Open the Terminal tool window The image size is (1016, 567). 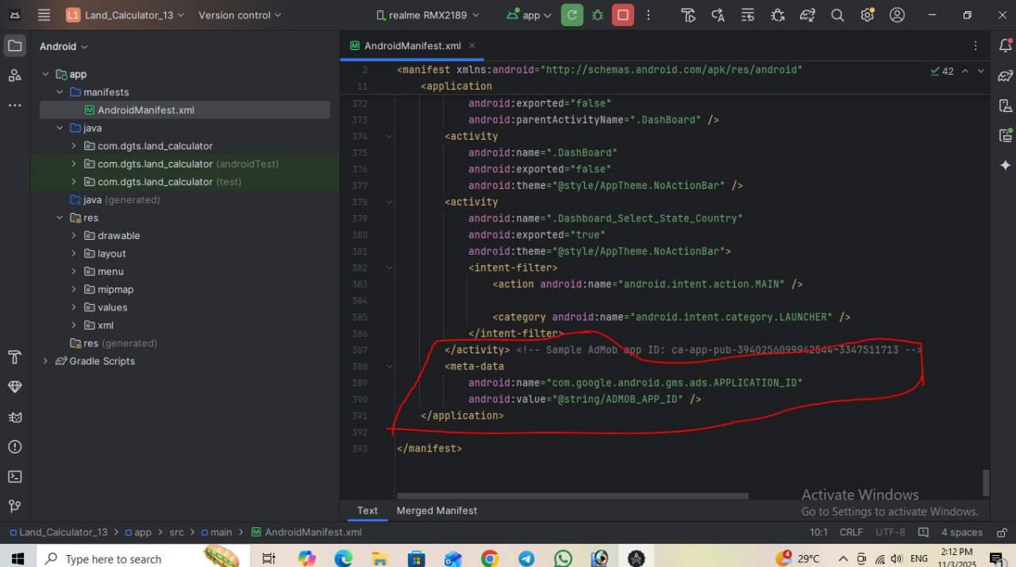(14, 476)
